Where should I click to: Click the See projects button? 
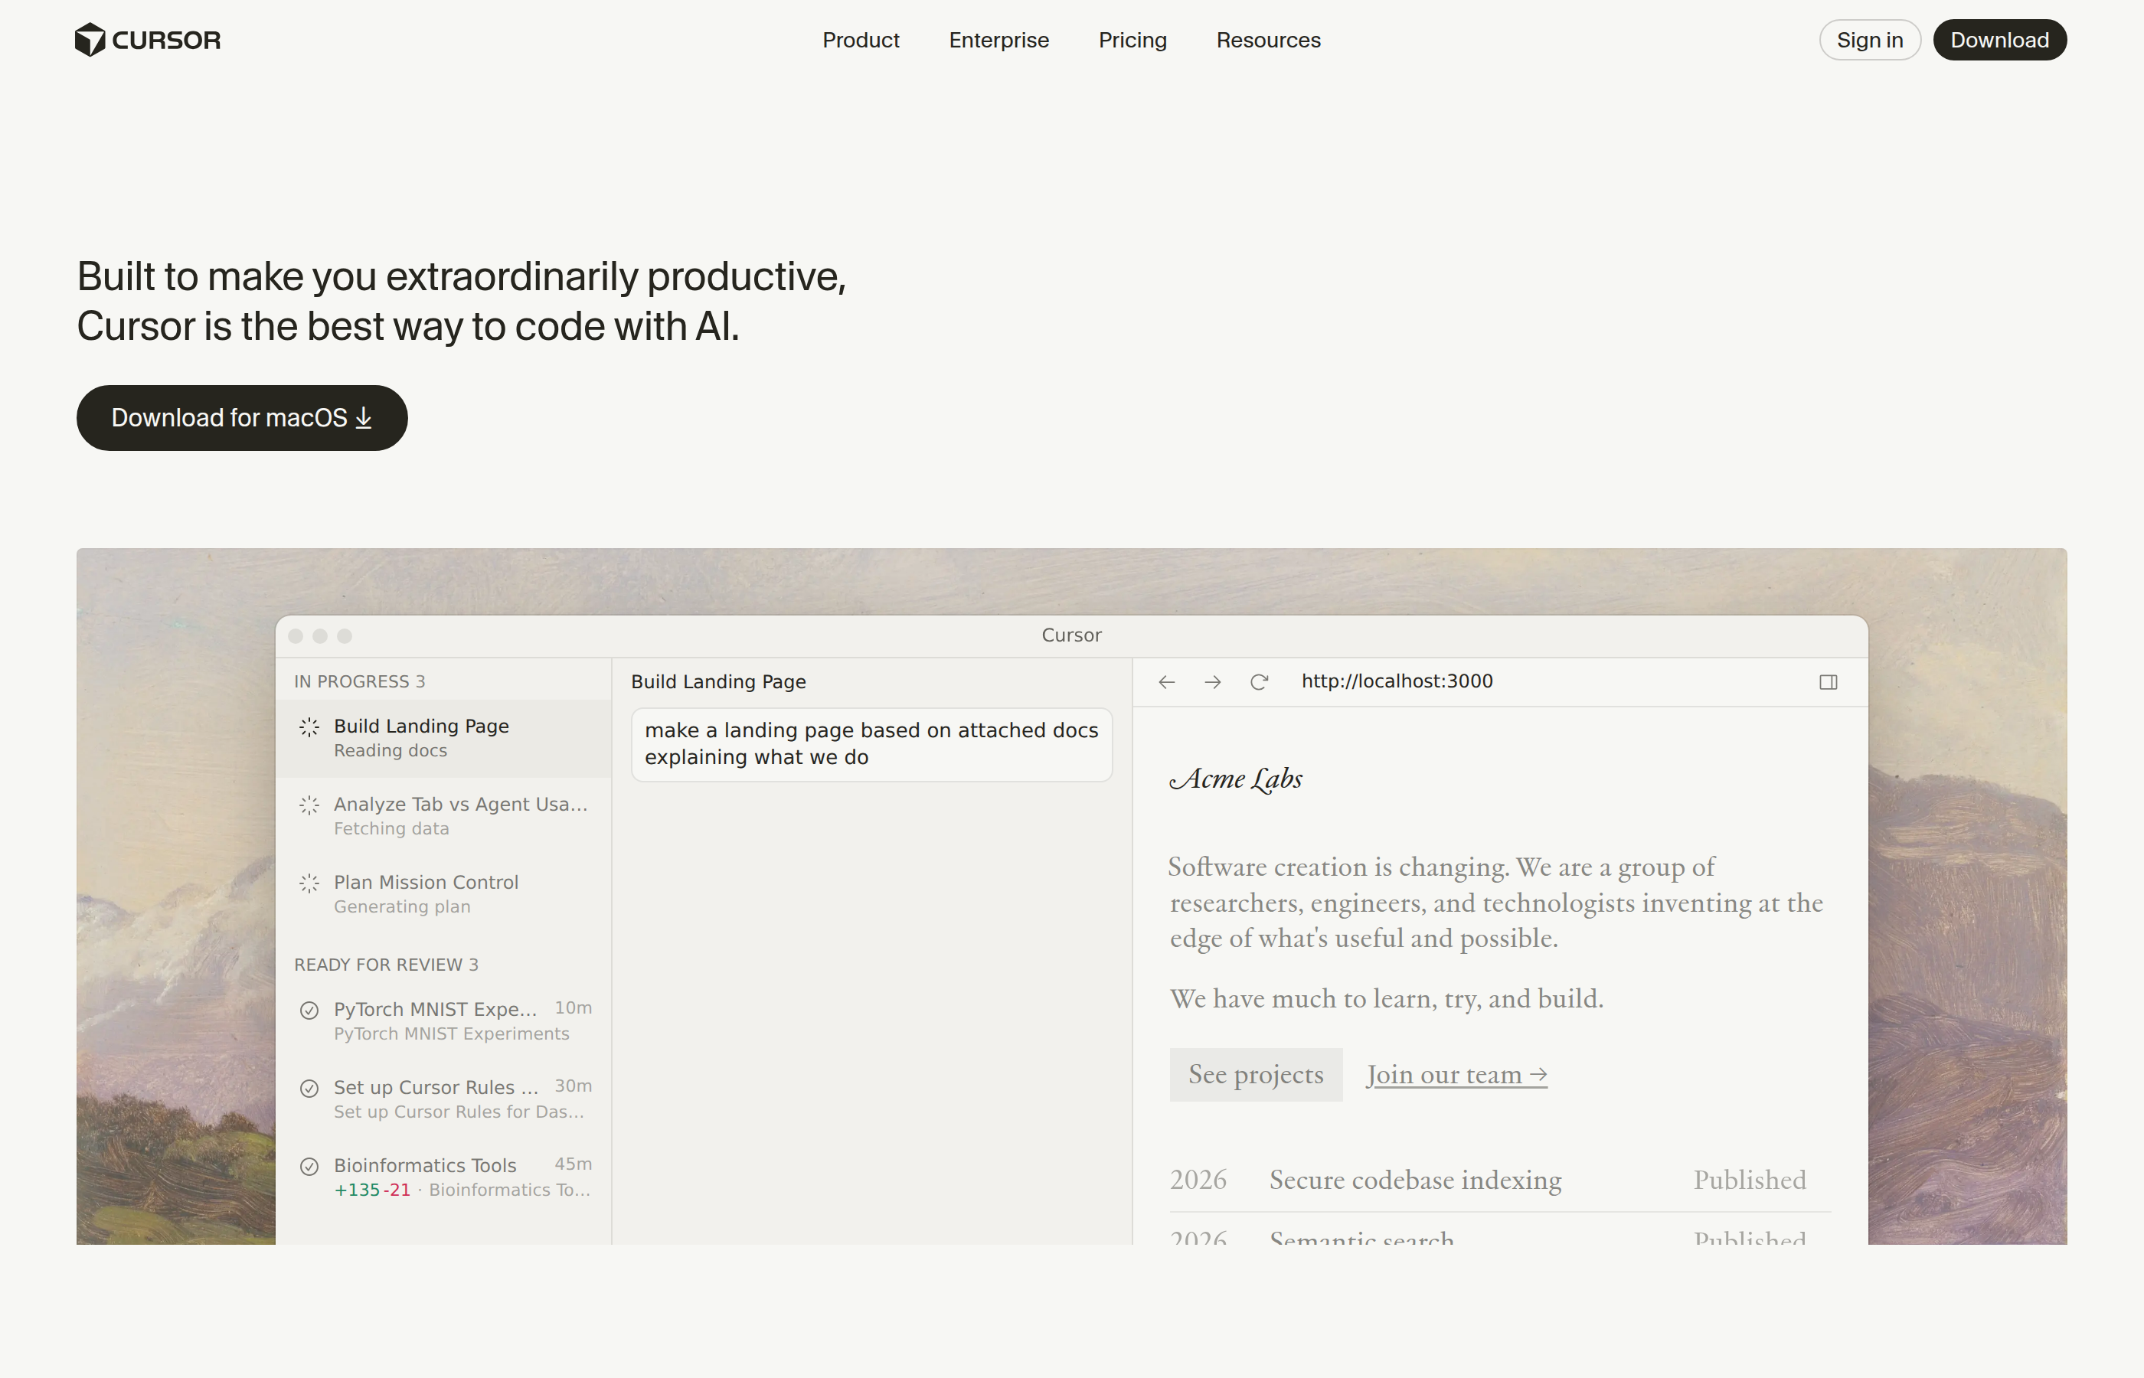[1254, 1075]
